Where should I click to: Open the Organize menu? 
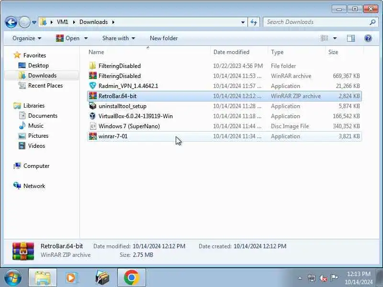pyautogui.click(x=27, y=38)
